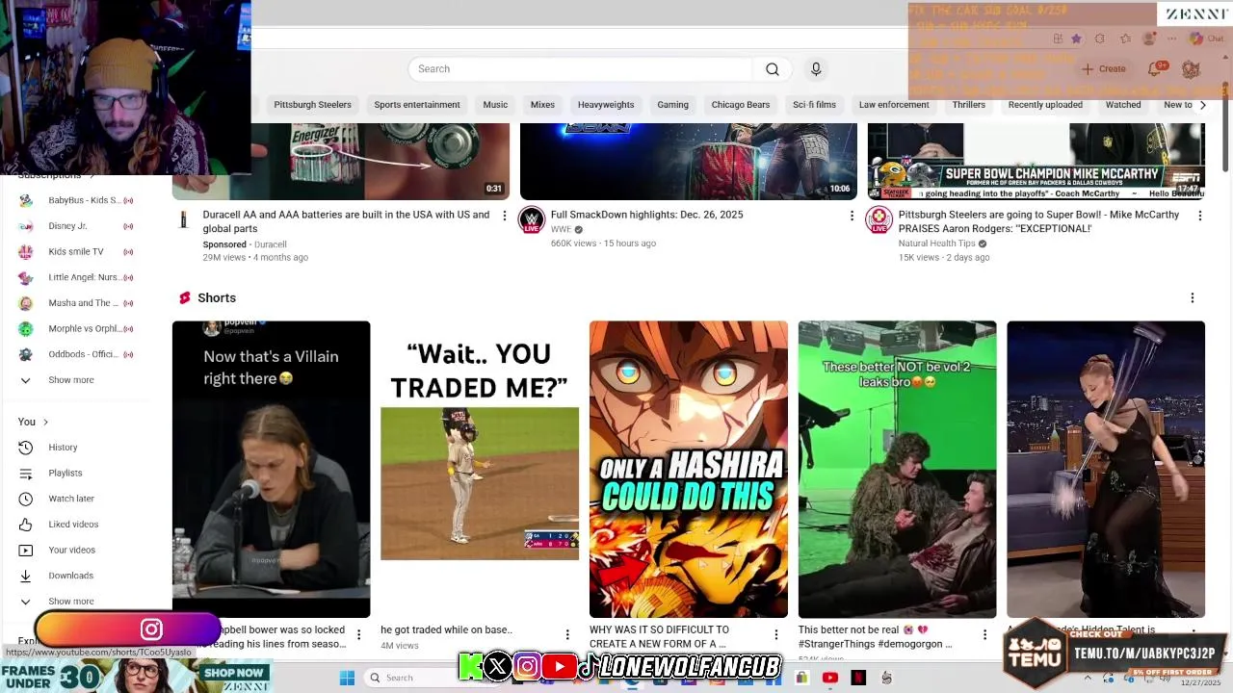
Task: Click into the YouTube search field
Action: (581, 69)
